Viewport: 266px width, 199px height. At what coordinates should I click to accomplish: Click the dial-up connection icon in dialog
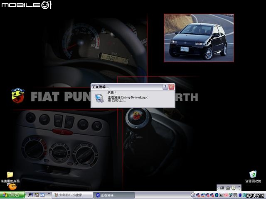(x=99, y=98)
